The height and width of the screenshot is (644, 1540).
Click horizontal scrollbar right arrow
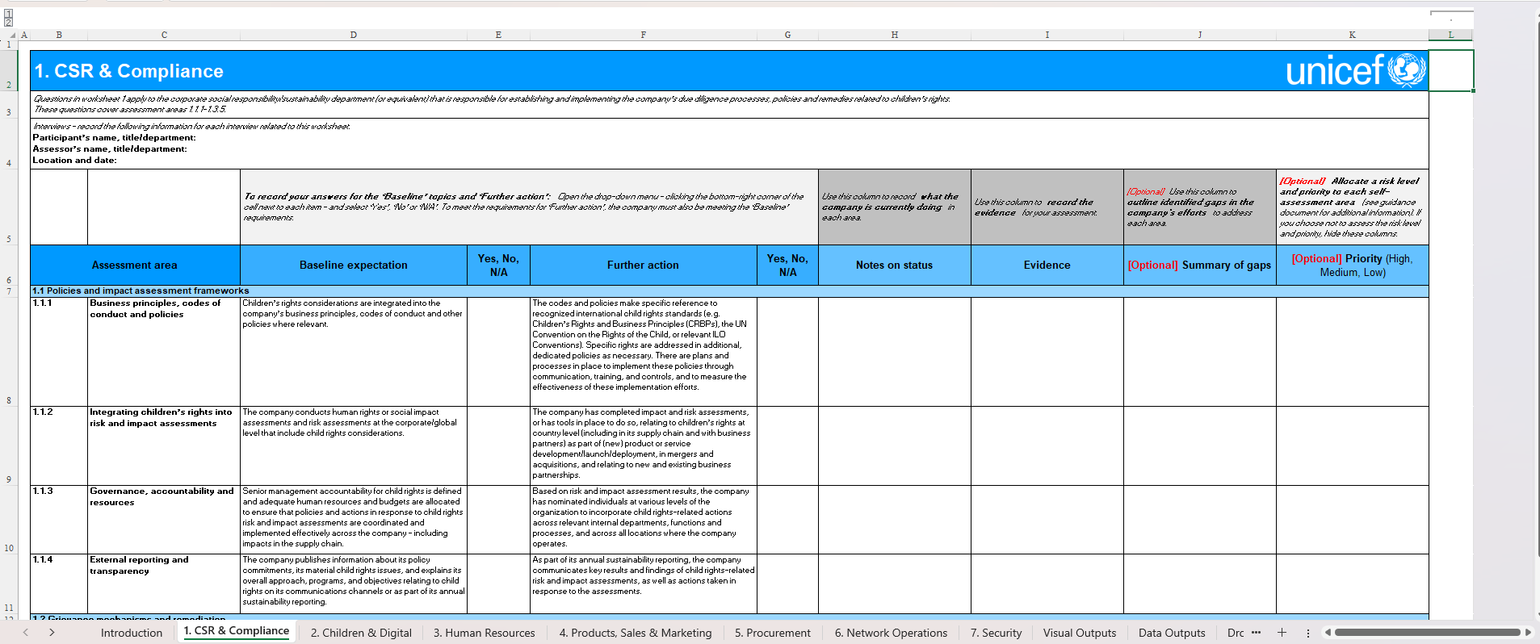[x=1527, y=633]
